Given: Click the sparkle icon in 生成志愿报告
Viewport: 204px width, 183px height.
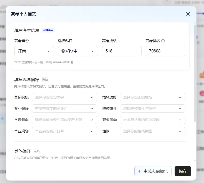Looking at the screenshot, I should click(x=140, y=171).
